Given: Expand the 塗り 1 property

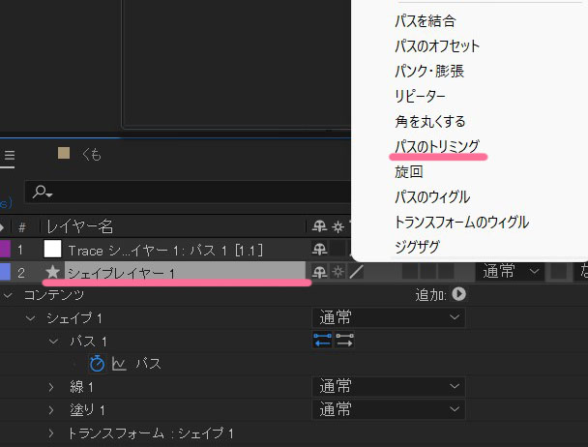Looking at the screenshot, I should click(51, 410).
